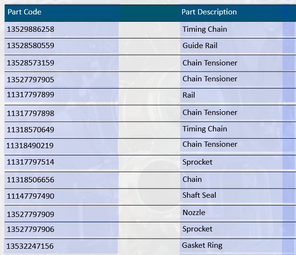
Task: Click the Guide Rail description cell
Action: click(200, 46)
